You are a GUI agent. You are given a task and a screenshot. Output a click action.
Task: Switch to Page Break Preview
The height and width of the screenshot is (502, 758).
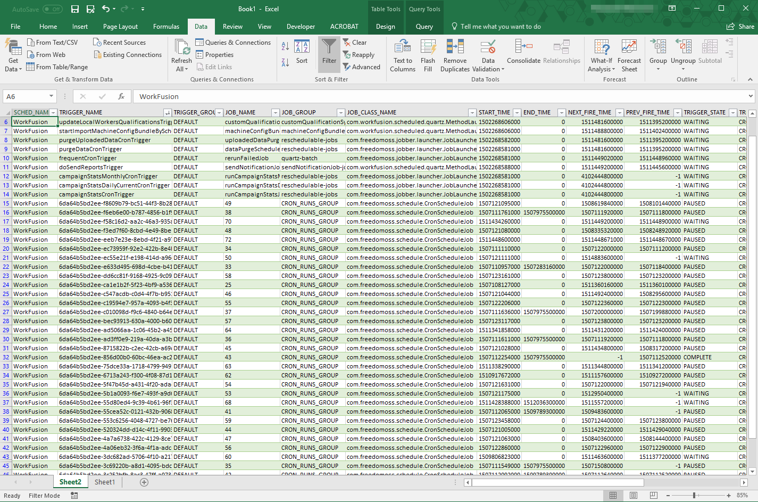[x=653, y=496]
